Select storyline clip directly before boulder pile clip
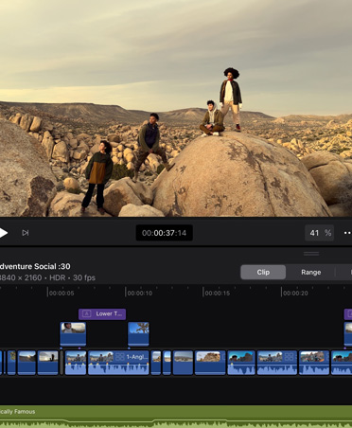This screenshot has height=428, width=352. click(183, 363)
